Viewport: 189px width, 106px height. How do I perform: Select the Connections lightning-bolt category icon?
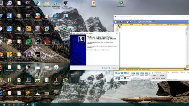[128, 73]
